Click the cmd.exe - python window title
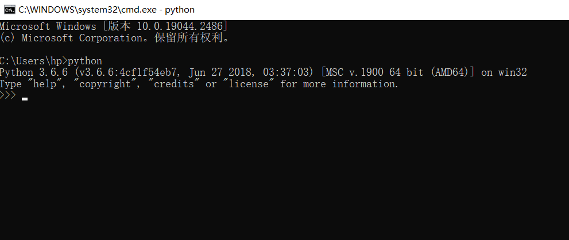This screenshot has width=569, height=240. click(106, 10)
